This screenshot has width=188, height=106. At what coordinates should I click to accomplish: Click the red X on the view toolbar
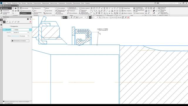coord(128,17)
